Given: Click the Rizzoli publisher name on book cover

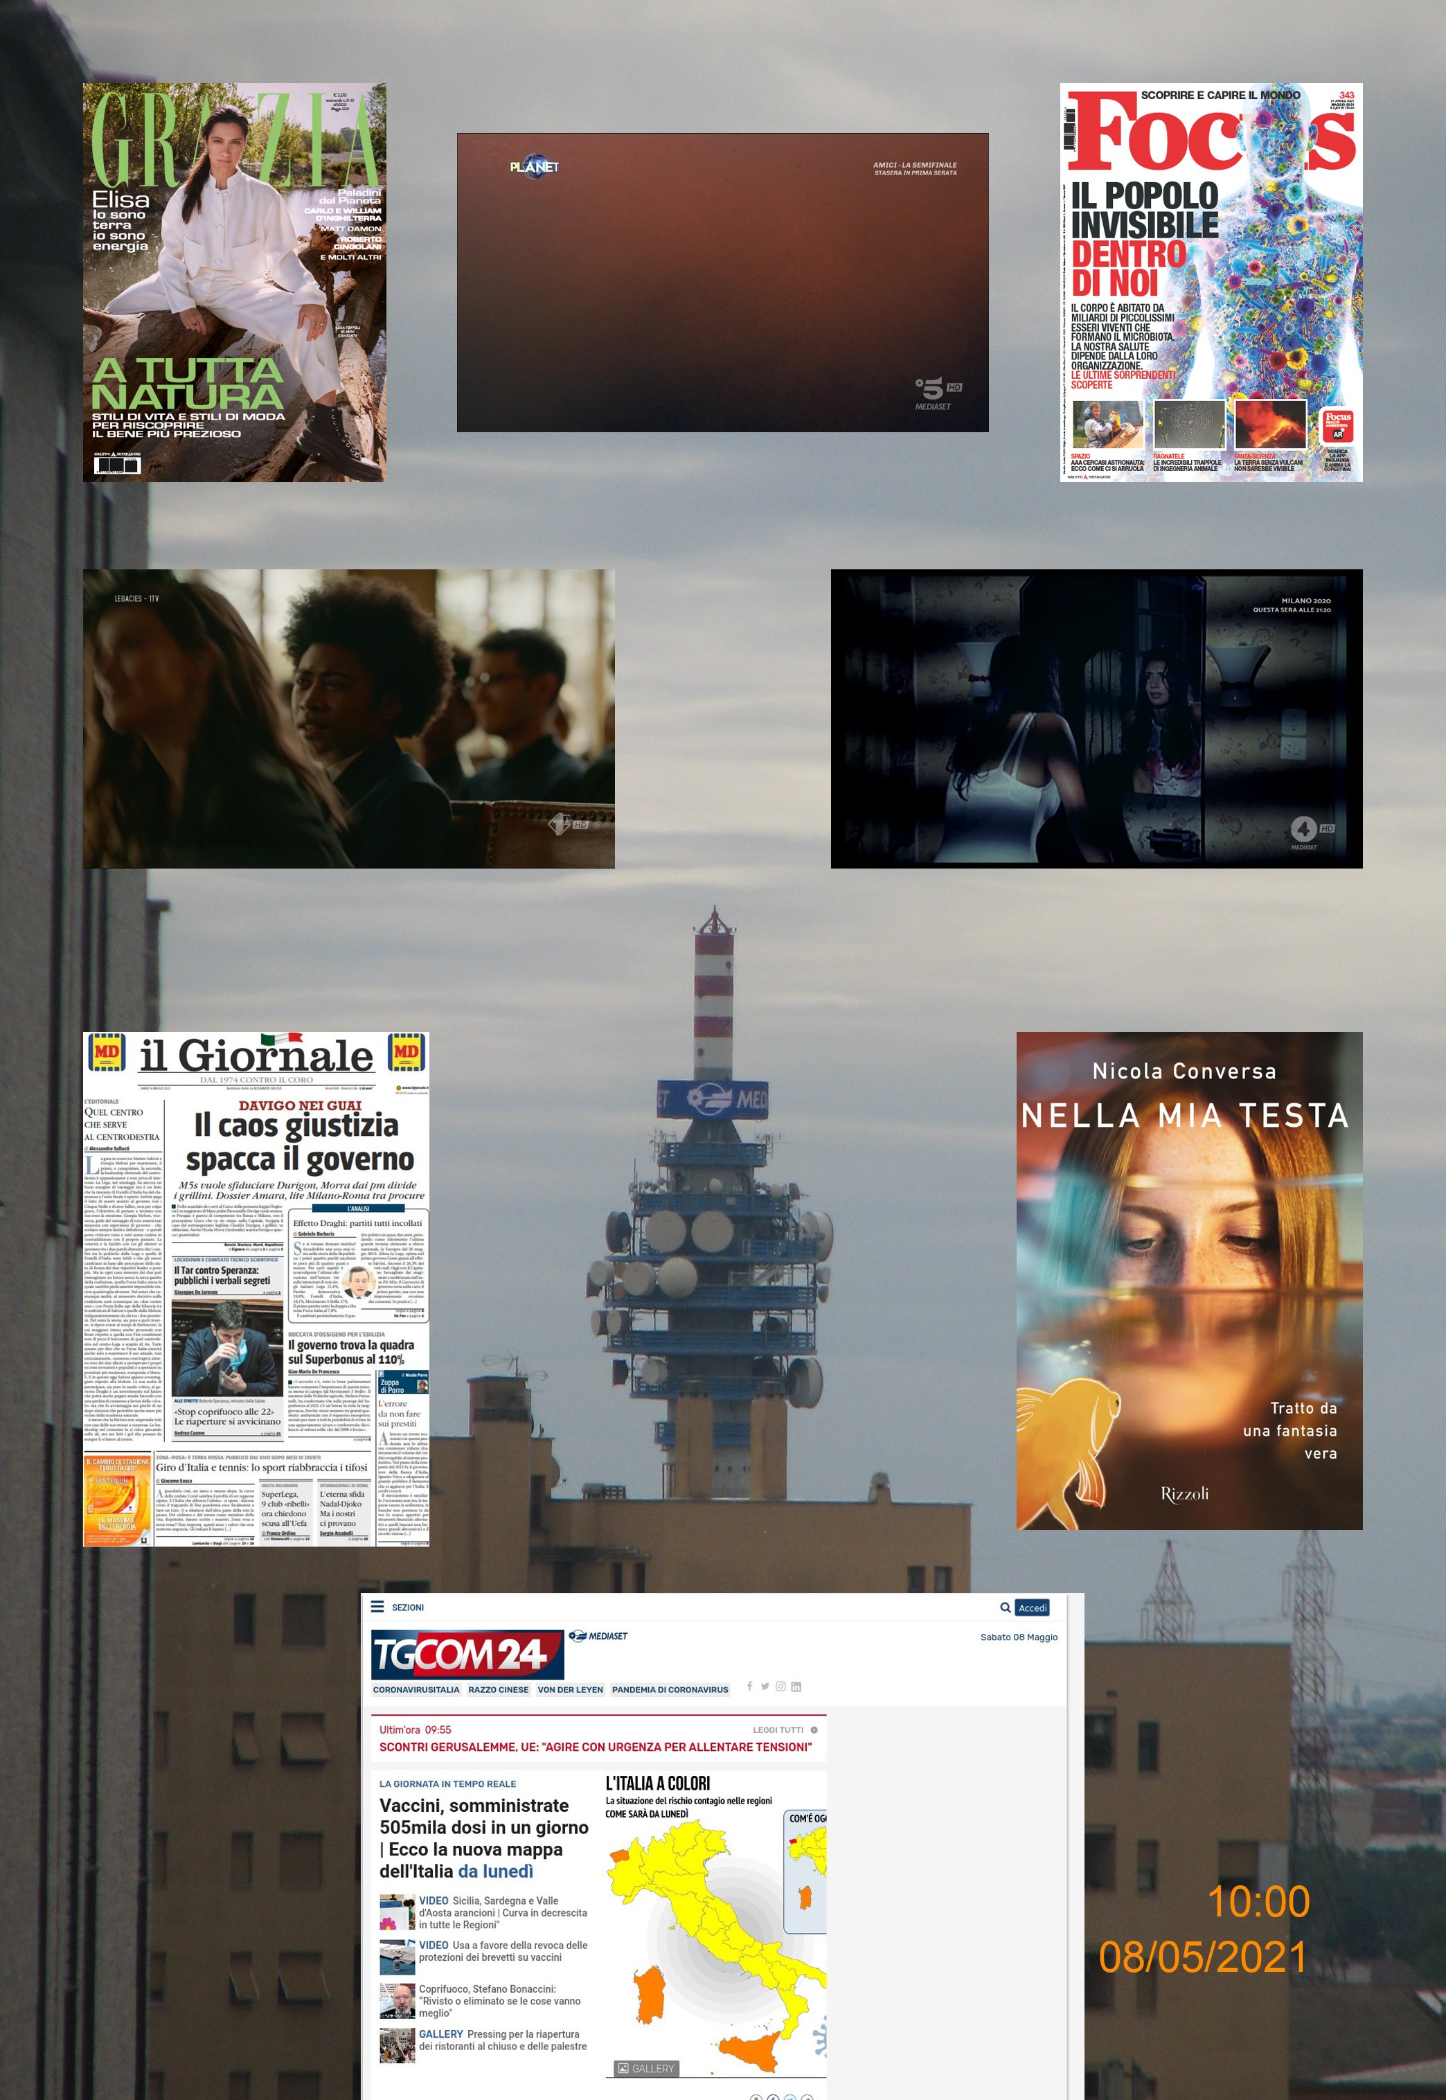Looking at the screenshot, I should [x=1184, y=1493].
